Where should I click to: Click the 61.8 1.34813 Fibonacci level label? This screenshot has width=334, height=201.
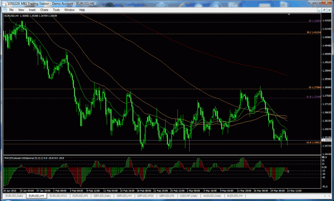[x=314, y=142]
